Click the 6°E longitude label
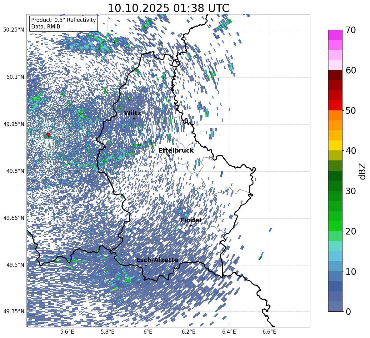Viewport: 370px width, 338px height. click(x=148, y=332)
